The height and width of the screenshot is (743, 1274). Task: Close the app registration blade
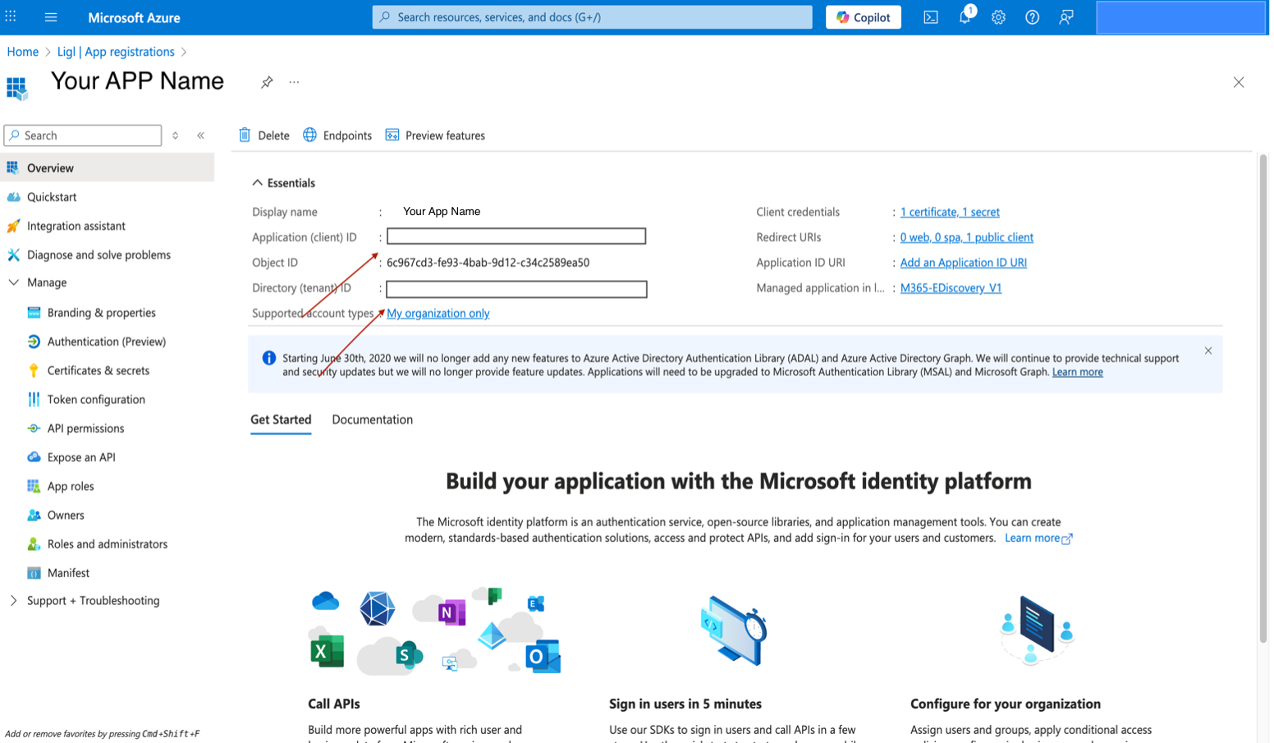[x=1239, y=82]
